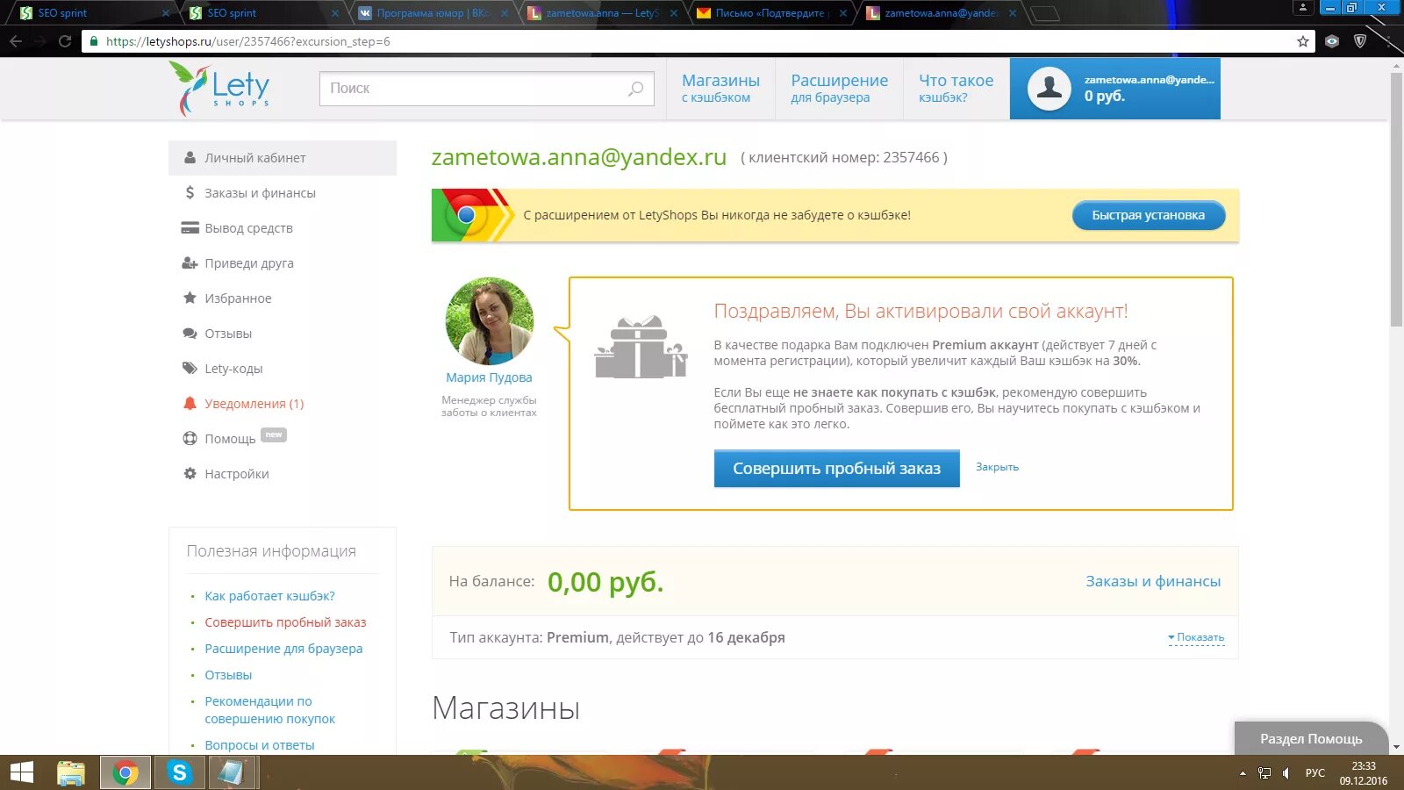Screen dimensions: 1404x790
Task: Close the congratulations via Закрыть link
Action: click(x=997, y=466)
